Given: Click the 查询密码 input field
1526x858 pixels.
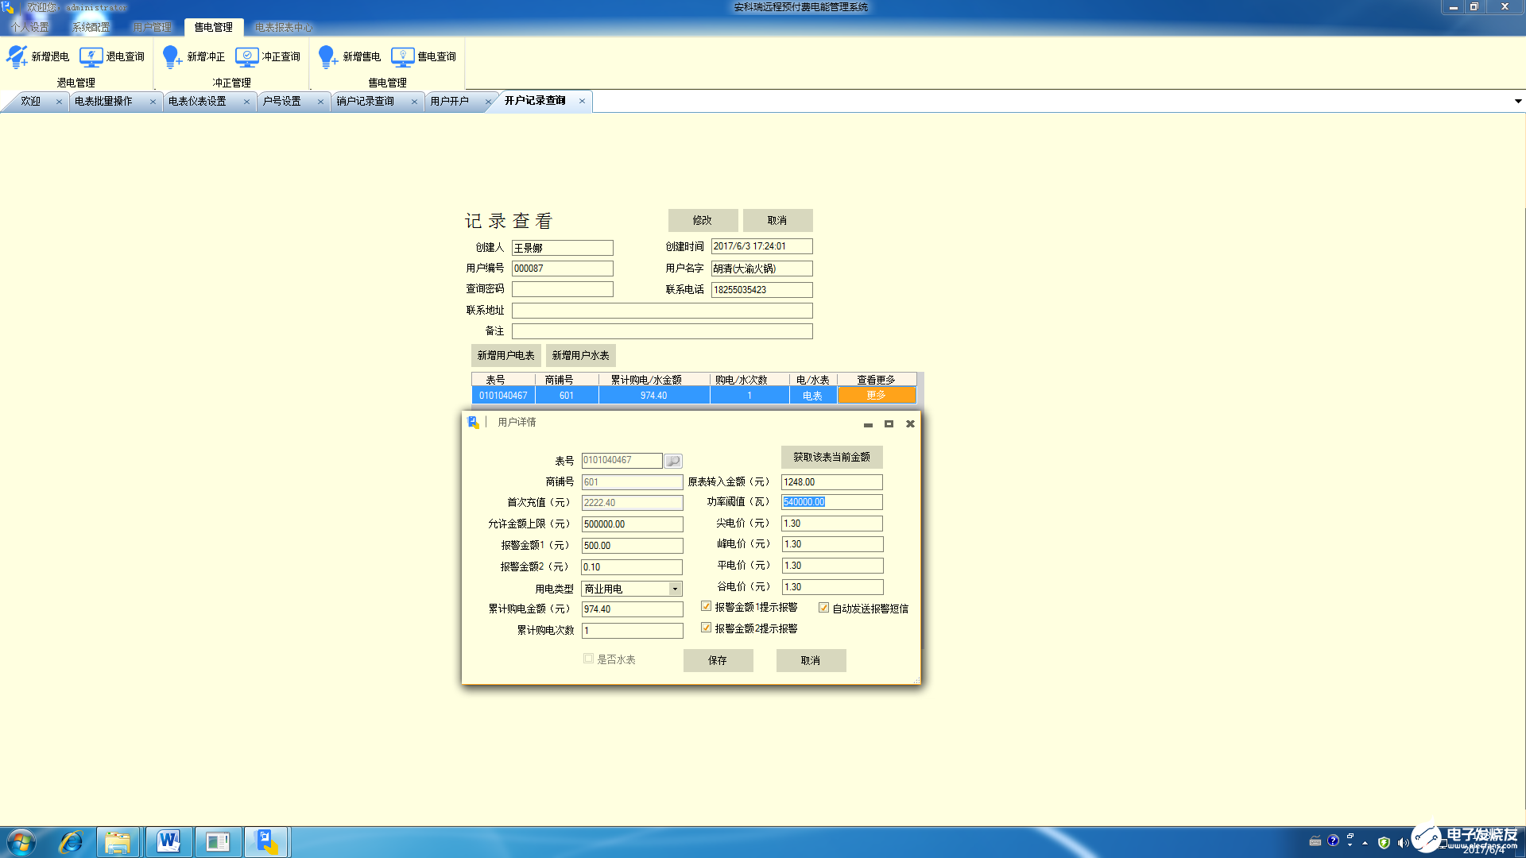Looking at the screenshot, I should click(562, 289).
